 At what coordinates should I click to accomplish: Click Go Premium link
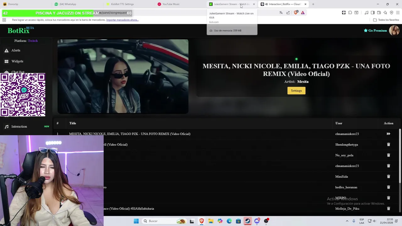click(375, 30)
